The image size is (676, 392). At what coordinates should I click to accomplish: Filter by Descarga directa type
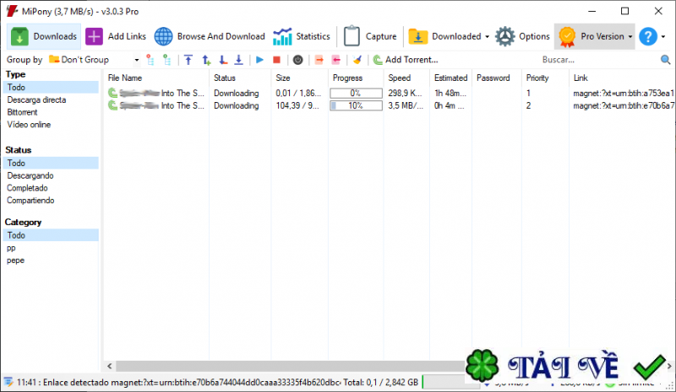(x=36, y=99)
